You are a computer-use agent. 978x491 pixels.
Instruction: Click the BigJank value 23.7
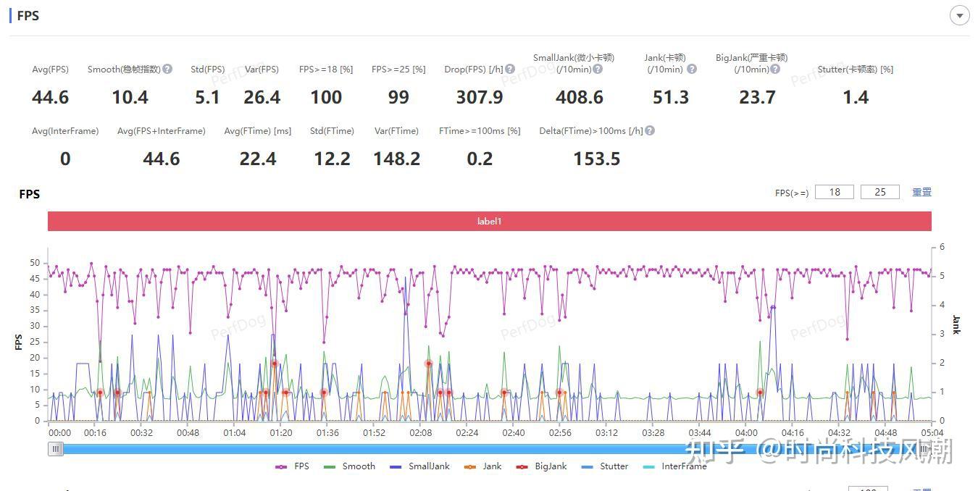tap(757, 97)
